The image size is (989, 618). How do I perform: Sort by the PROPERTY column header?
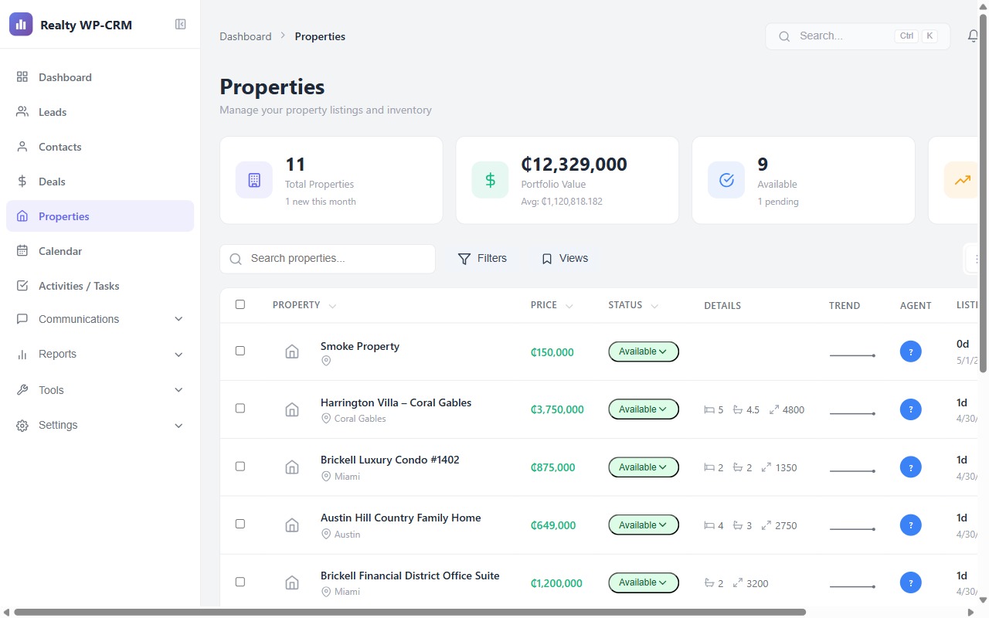pos(304,305)
